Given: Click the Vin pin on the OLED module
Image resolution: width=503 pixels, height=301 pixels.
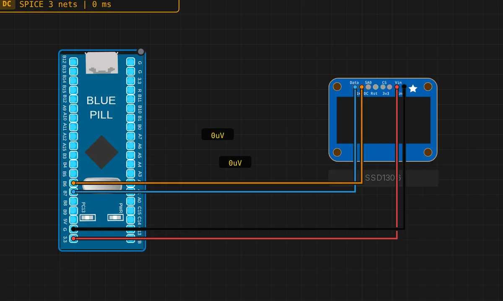Looking at the screenshot, I should pos(397,87).
